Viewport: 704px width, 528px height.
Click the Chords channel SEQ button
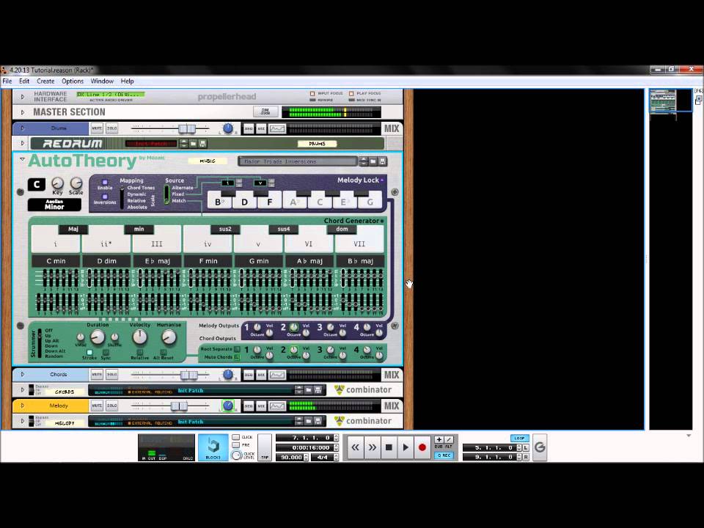pos(249,375)
